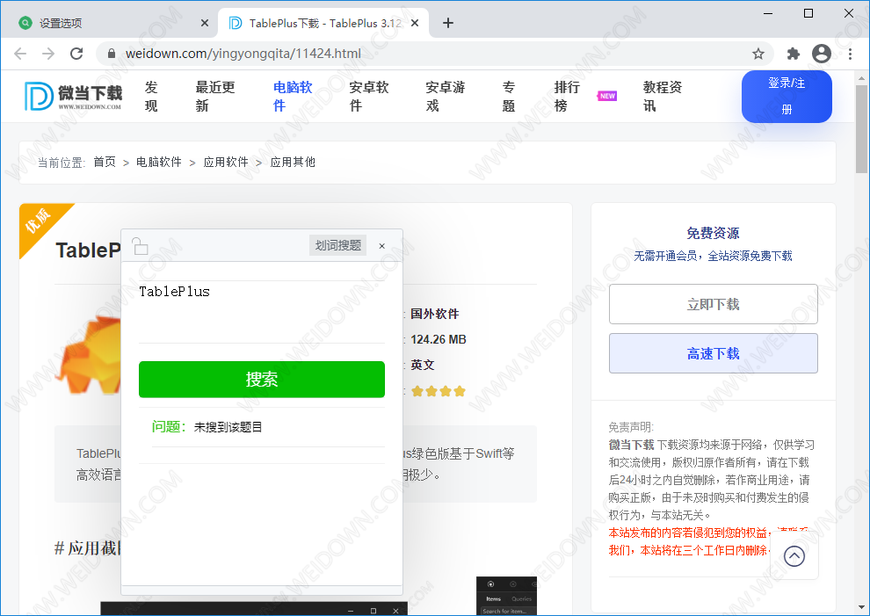Click the 立即下载 button

(x=713, y=304)
